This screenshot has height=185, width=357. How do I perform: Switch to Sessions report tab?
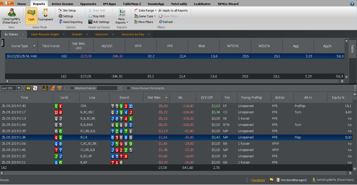click(x=101, y=34)
